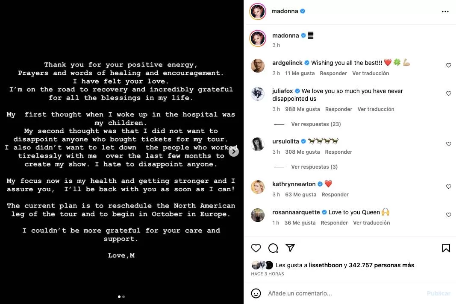Open kathrynnewton's profile picture
The height and width of the screenshot is (304, 456).
coord(258,187)
